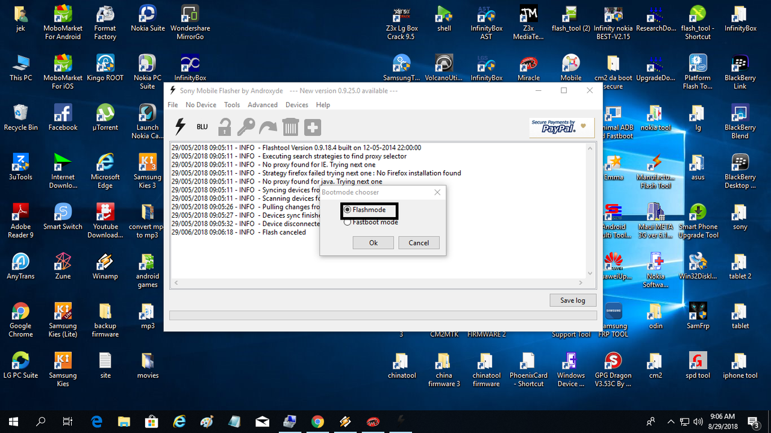The height and width of the screenshot is (433, 771).
Task: Select the LG PC Suite desktop icon
Action: pos(20,365)
